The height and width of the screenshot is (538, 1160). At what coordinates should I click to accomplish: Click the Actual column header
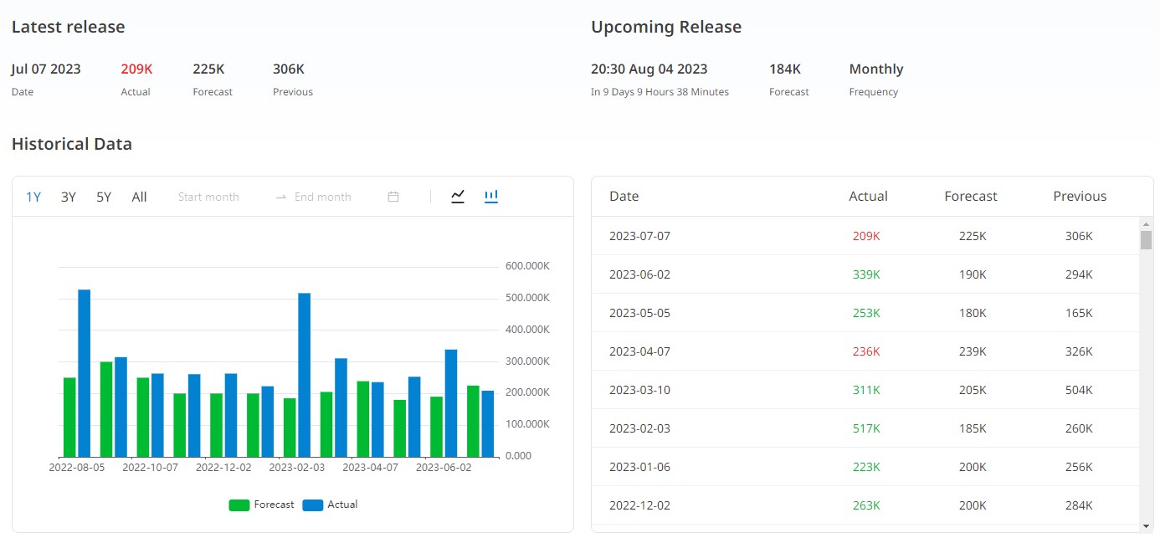868,197
